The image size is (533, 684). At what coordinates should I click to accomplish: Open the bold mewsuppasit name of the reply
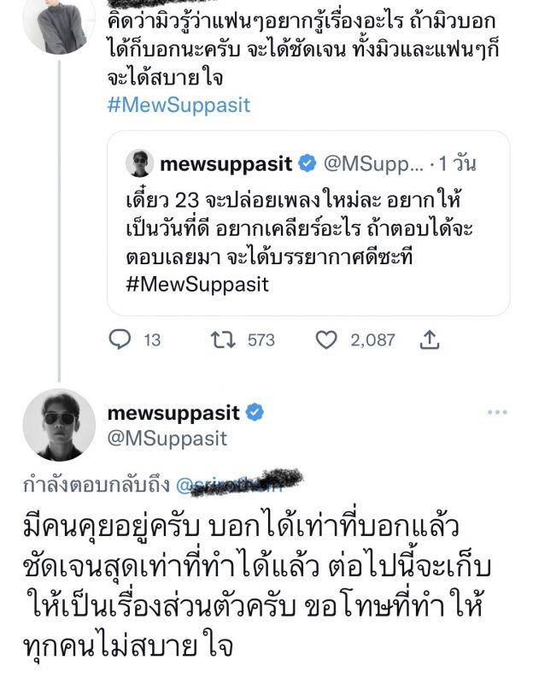173,413
